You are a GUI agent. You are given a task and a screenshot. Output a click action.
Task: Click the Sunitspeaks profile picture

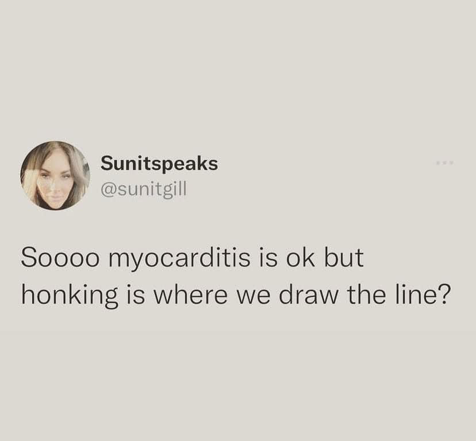coord(55,175)
